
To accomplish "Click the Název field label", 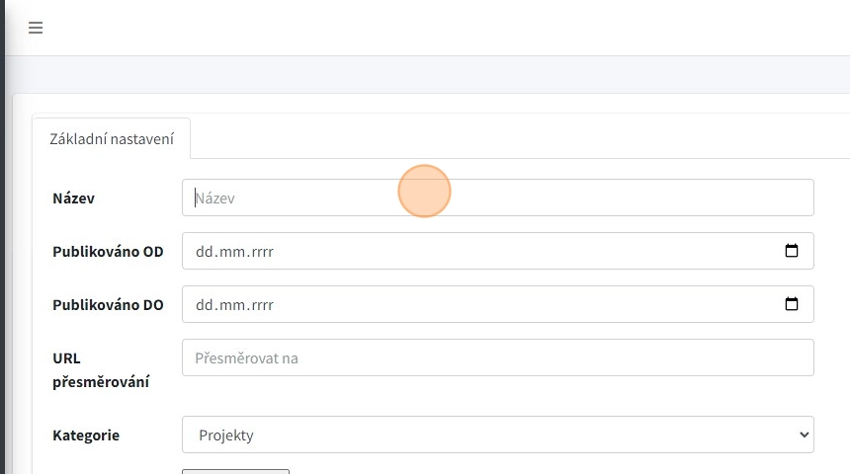I will tap(73, 198).
